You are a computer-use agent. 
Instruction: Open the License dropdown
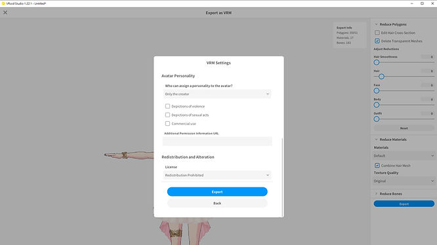[x=217, y=175]
